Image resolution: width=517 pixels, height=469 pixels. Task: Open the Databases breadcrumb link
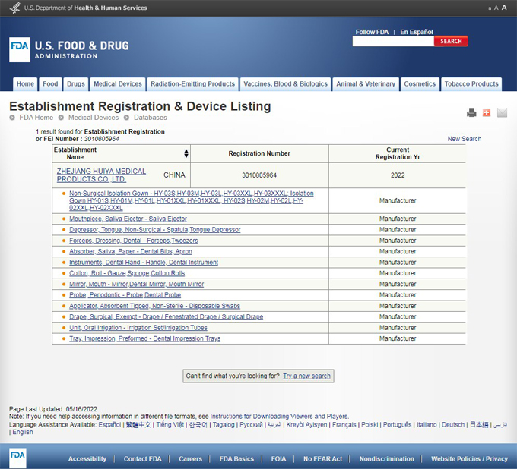[x=150, y=118]
